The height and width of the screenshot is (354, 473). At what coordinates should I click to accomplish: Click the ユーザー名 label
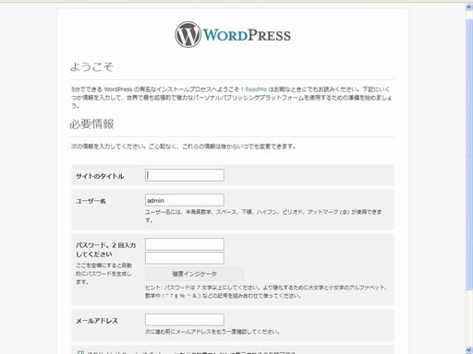point(91,201)
